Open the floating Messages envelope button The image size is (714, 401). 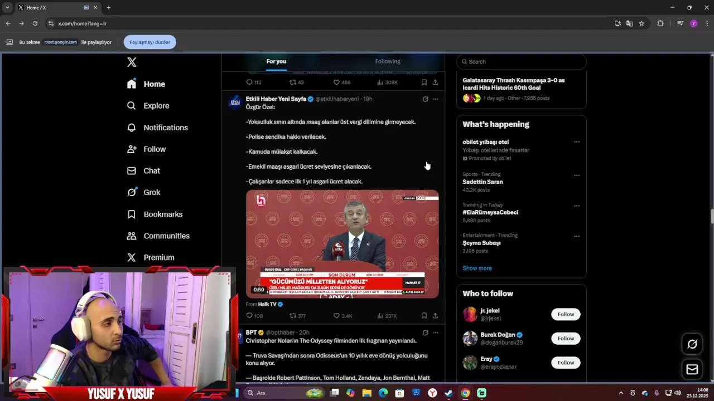point(692,369)
